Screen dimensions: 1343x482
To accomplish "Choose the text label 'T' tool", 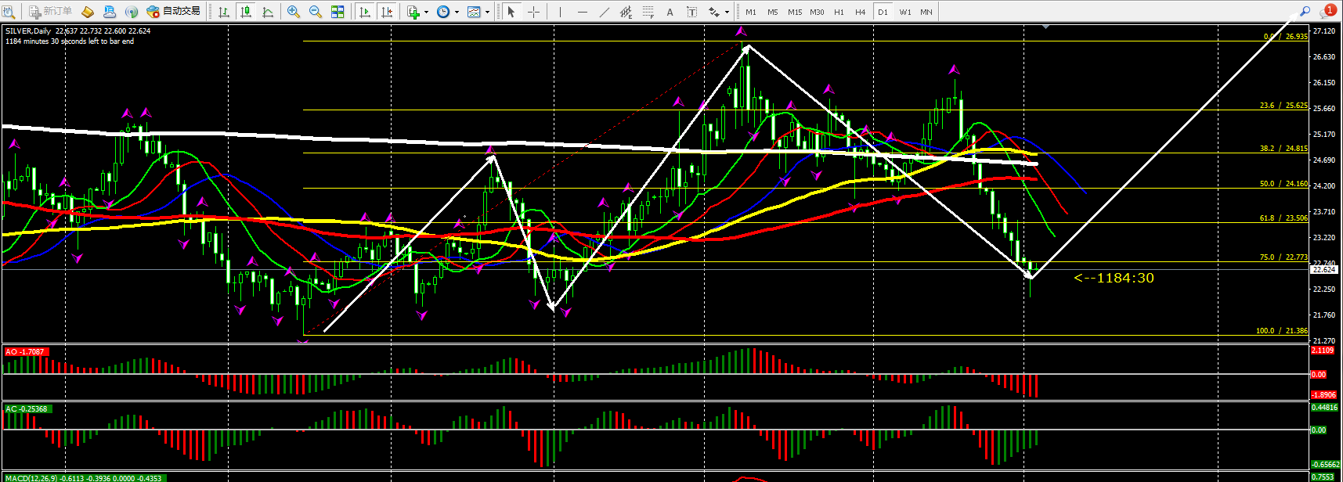I will [691, 12].
